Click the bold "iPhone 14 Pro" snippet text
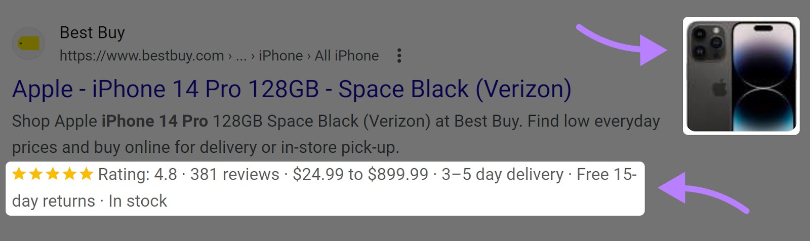The image size is (810, 241). click(x=154, y=122)
